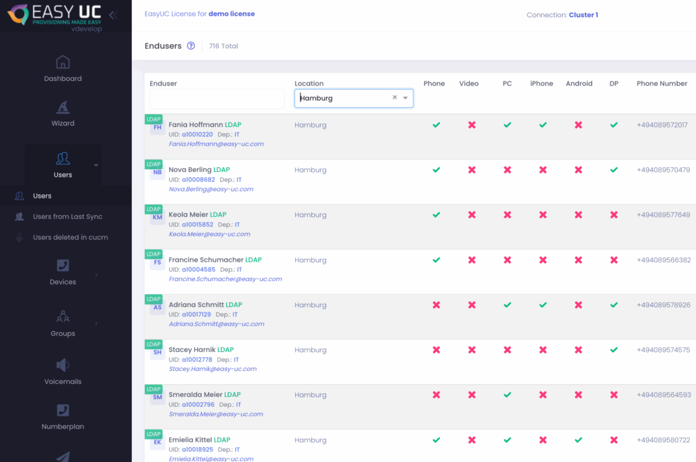696x462 pixels.
Task: Launch the Wizard hat icon
Action: (x=63, y=107)
